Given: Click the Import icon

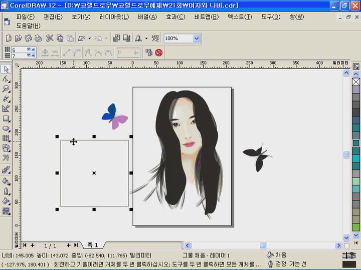Looking at the screenshot, I should pos(116,38).
